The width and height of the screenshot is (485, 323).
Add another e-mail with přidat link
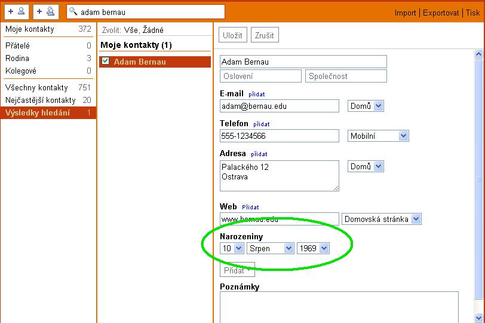[x=256, y=94]
